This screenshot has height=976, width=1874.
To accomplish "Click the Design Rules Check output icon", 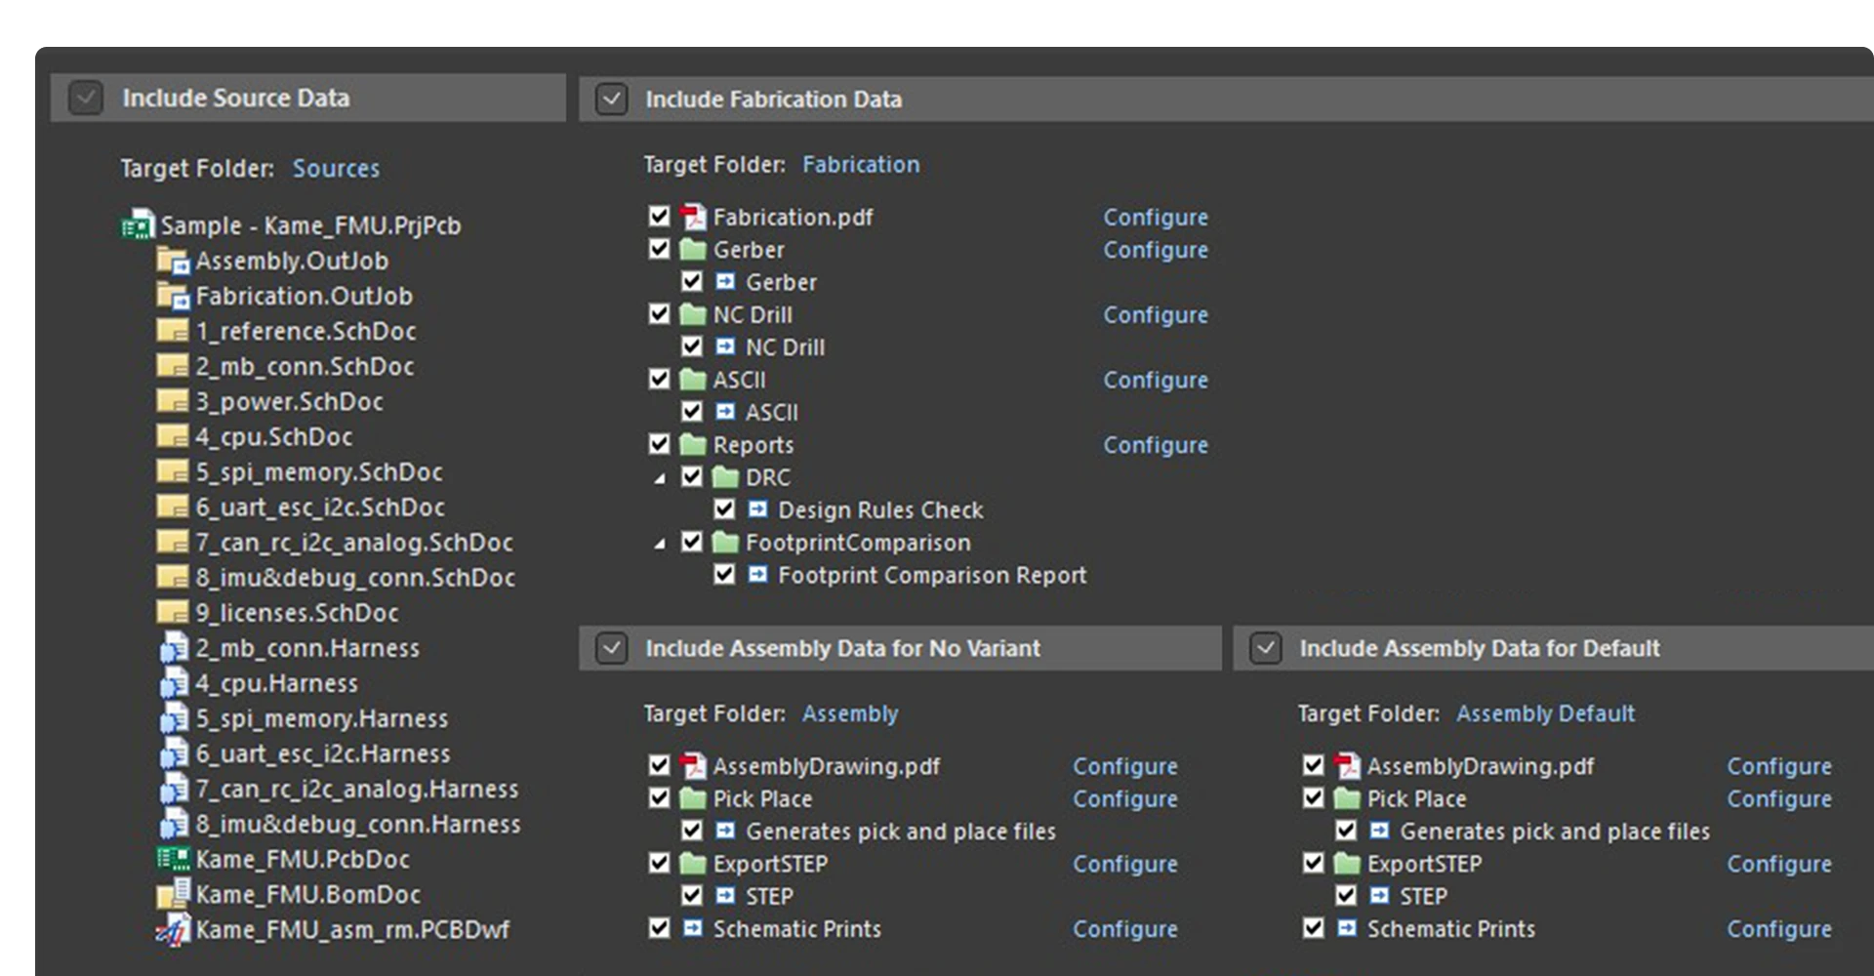I will (757, 509).
